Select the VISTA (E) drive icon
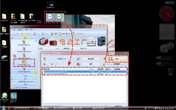The image size is (176, 110). coord(4,58)
